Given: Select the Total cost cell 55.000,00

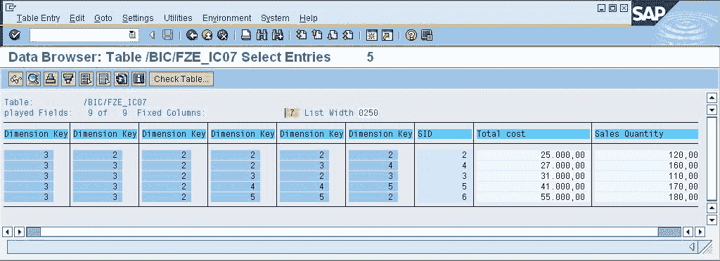Looking at the screenshot, I should click(532, 197).
